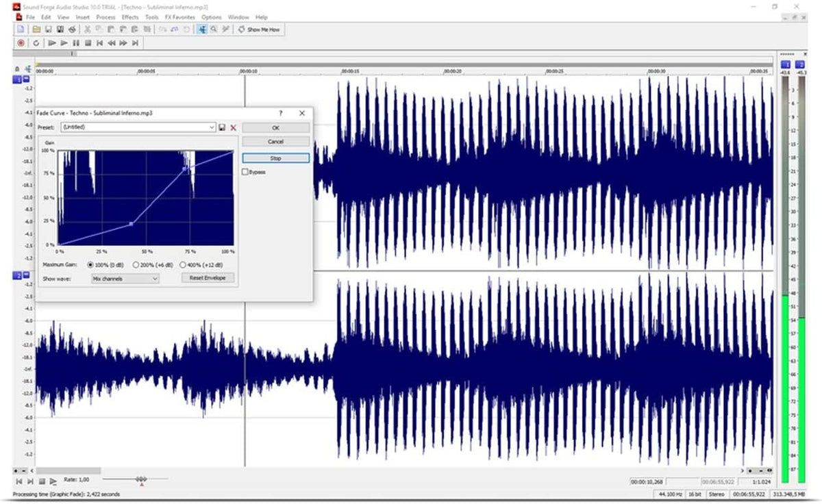
Task: Open the Tools menu
Action: pyautogui.click(x=152, y=16)
